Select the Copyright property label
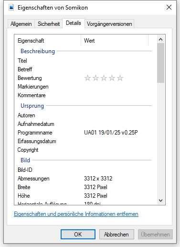Image resolution: width=180 pixels, height=247 pixels. (x=28, y=150)
